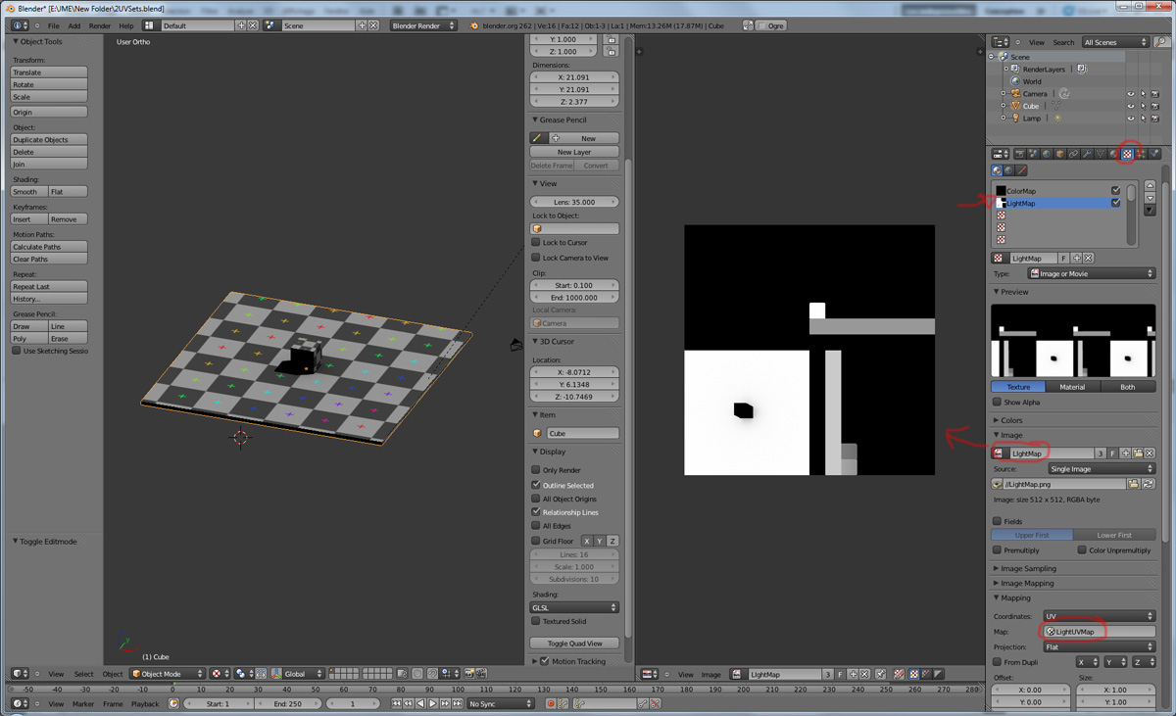This screenshot has height=716, width=1176.
Task: Enable the Lock to Cursor checkbox
Action: coord(536,242)
